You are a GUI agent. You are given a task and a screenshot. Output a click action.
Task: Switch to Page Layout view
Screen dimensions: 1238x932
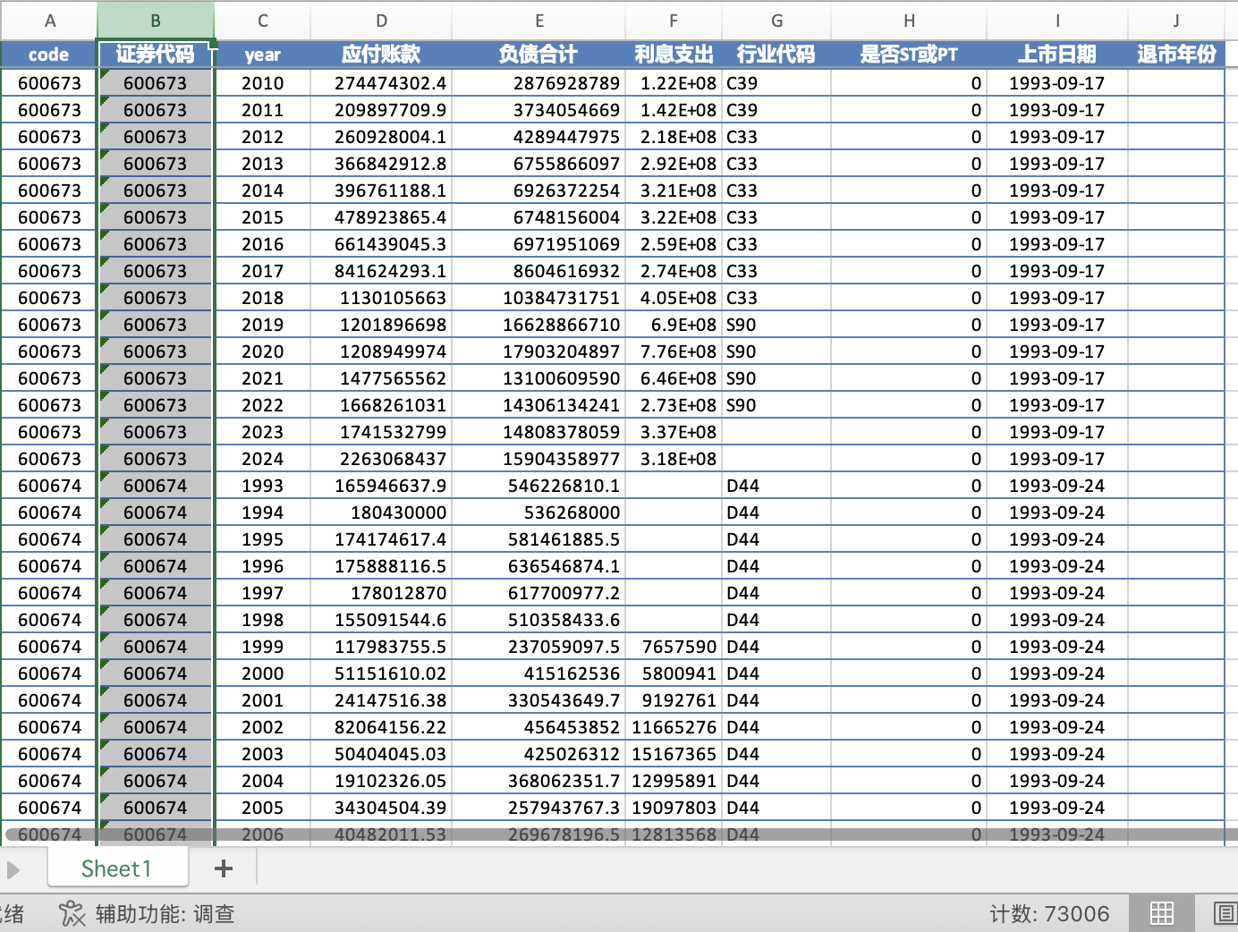point(1224,913)
